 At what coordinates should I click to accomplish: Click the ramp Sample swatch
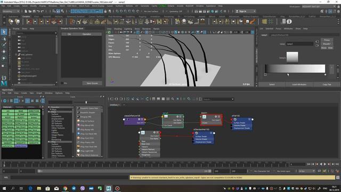(293, 57)
